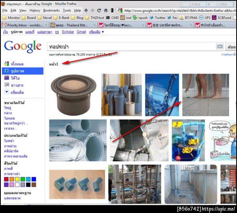Click the แผนที่ (maps) top link
This screenshot has height=213, width=237.
[x=30, y=32]
